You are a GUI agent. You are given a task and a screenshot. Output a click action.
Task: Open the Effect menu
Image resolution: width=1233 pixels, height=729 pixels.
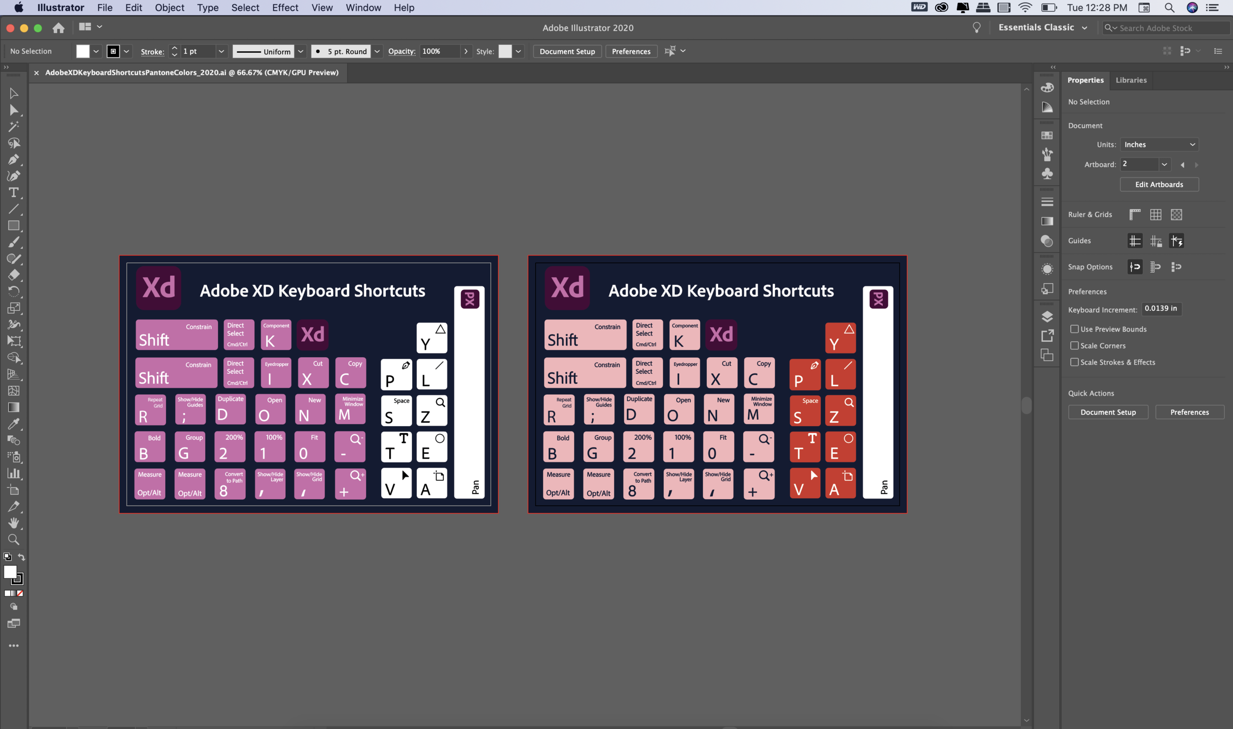click(285, 7)
